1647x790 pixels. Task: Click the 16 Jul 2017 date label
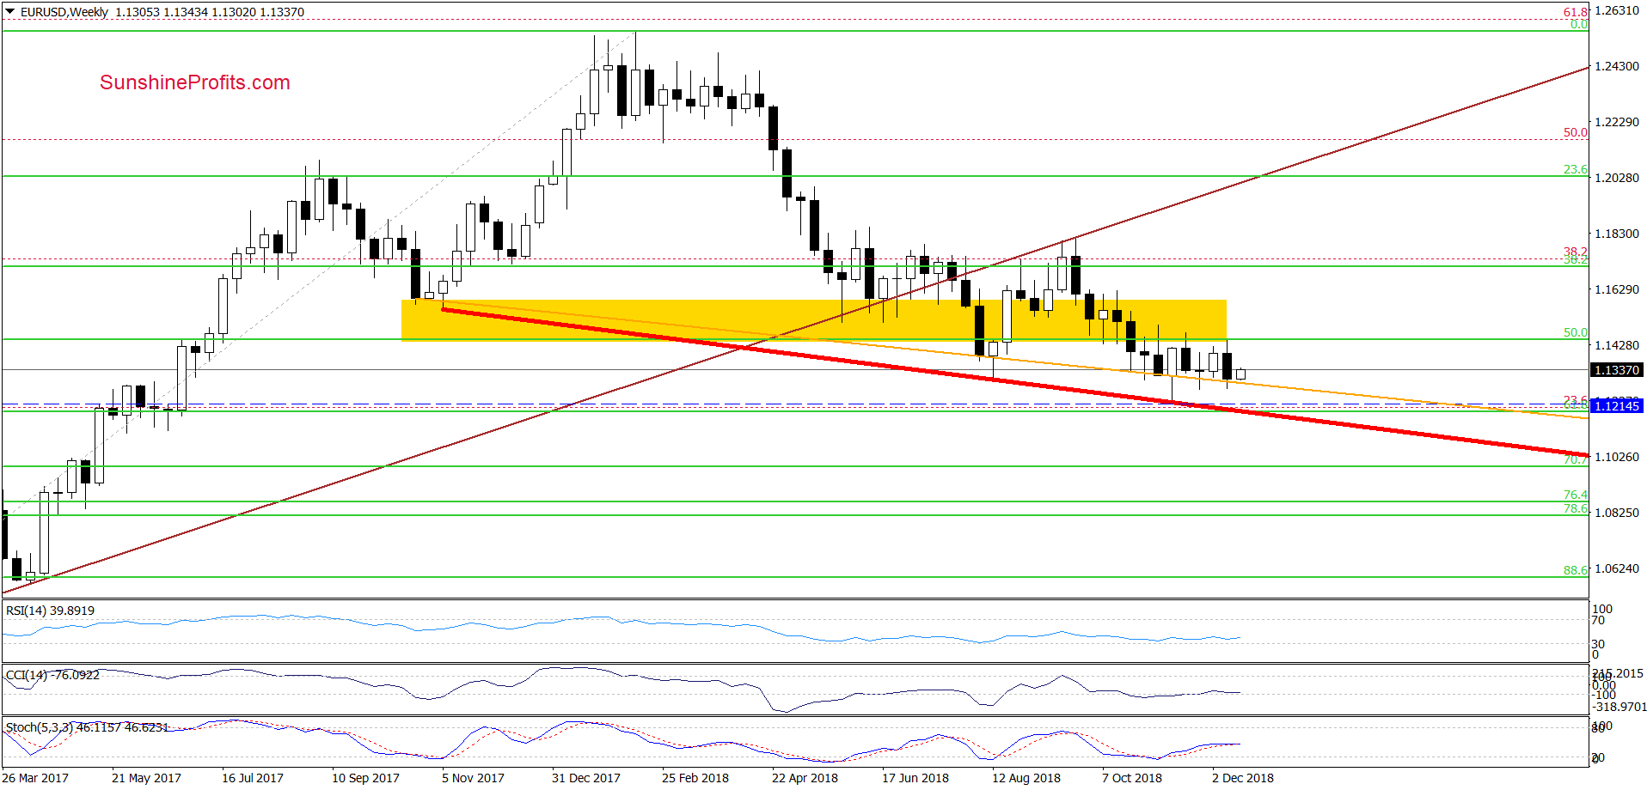pyautogui.click(x=253, y=778)
